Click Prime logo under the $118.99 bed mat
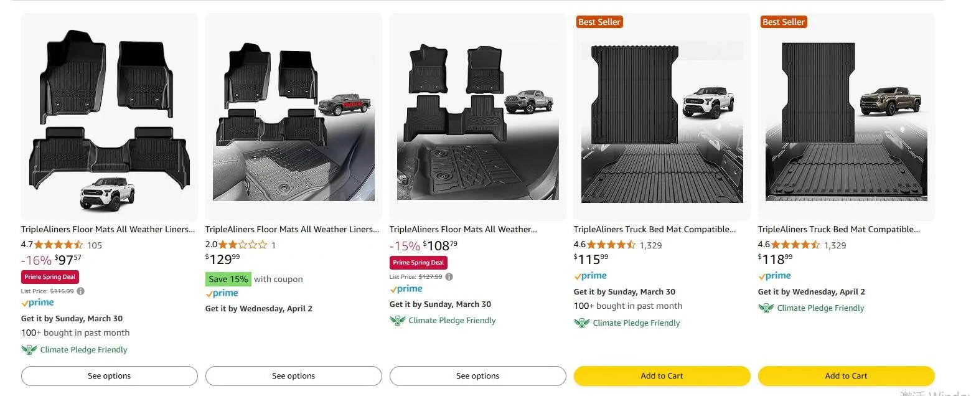Viewport: 971px width, 396px height. [774, 276]
